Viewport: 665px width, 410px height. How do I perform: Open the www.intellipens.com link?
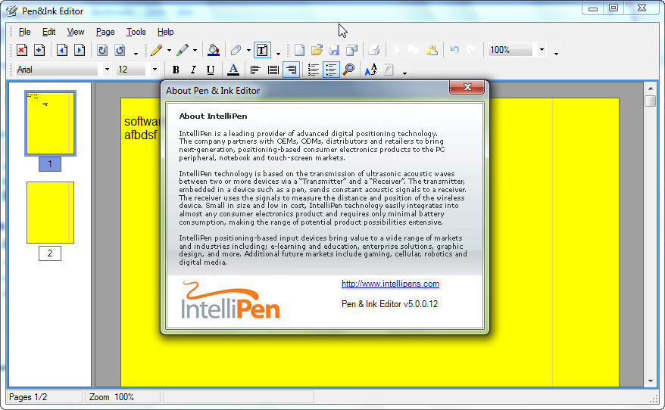[390, 284]
